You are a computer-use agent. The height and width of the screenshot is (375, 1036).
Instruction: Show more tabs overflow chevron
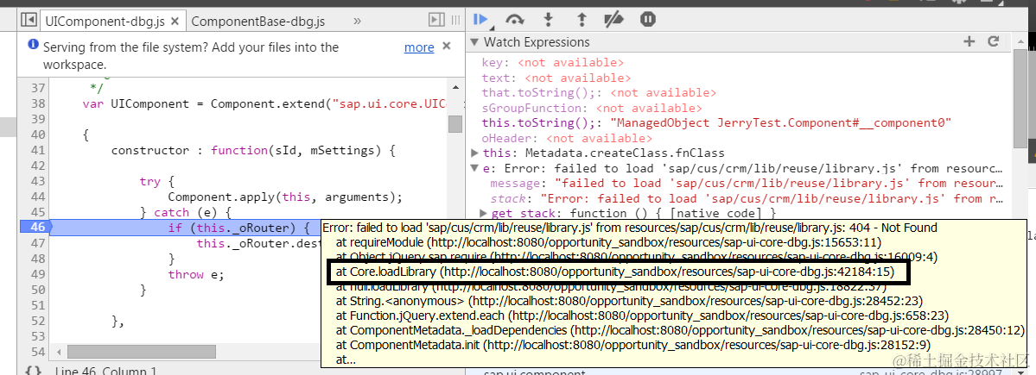pyautogui.click(x=357, y=21)
